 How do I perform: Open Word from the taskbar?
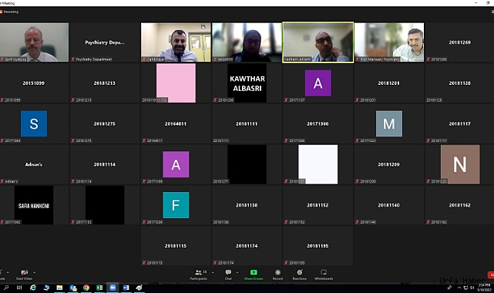click(x=126, y=288)
